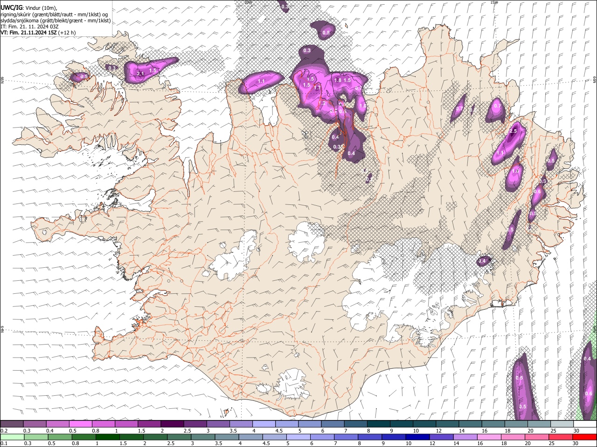
Task: Click the darkest purple snow legend swatch at 2
Action: [x=172, y=424]
